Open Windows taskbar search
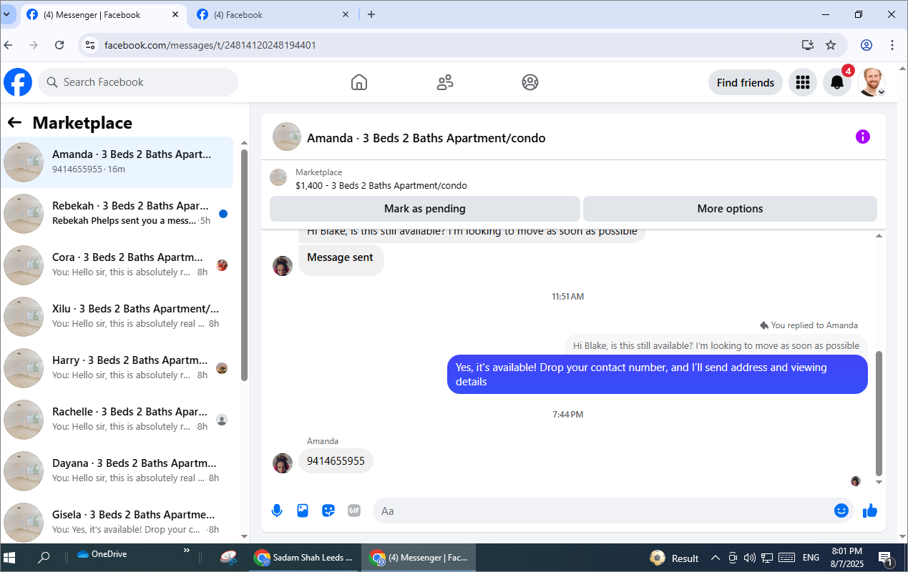 pos(44,558)
